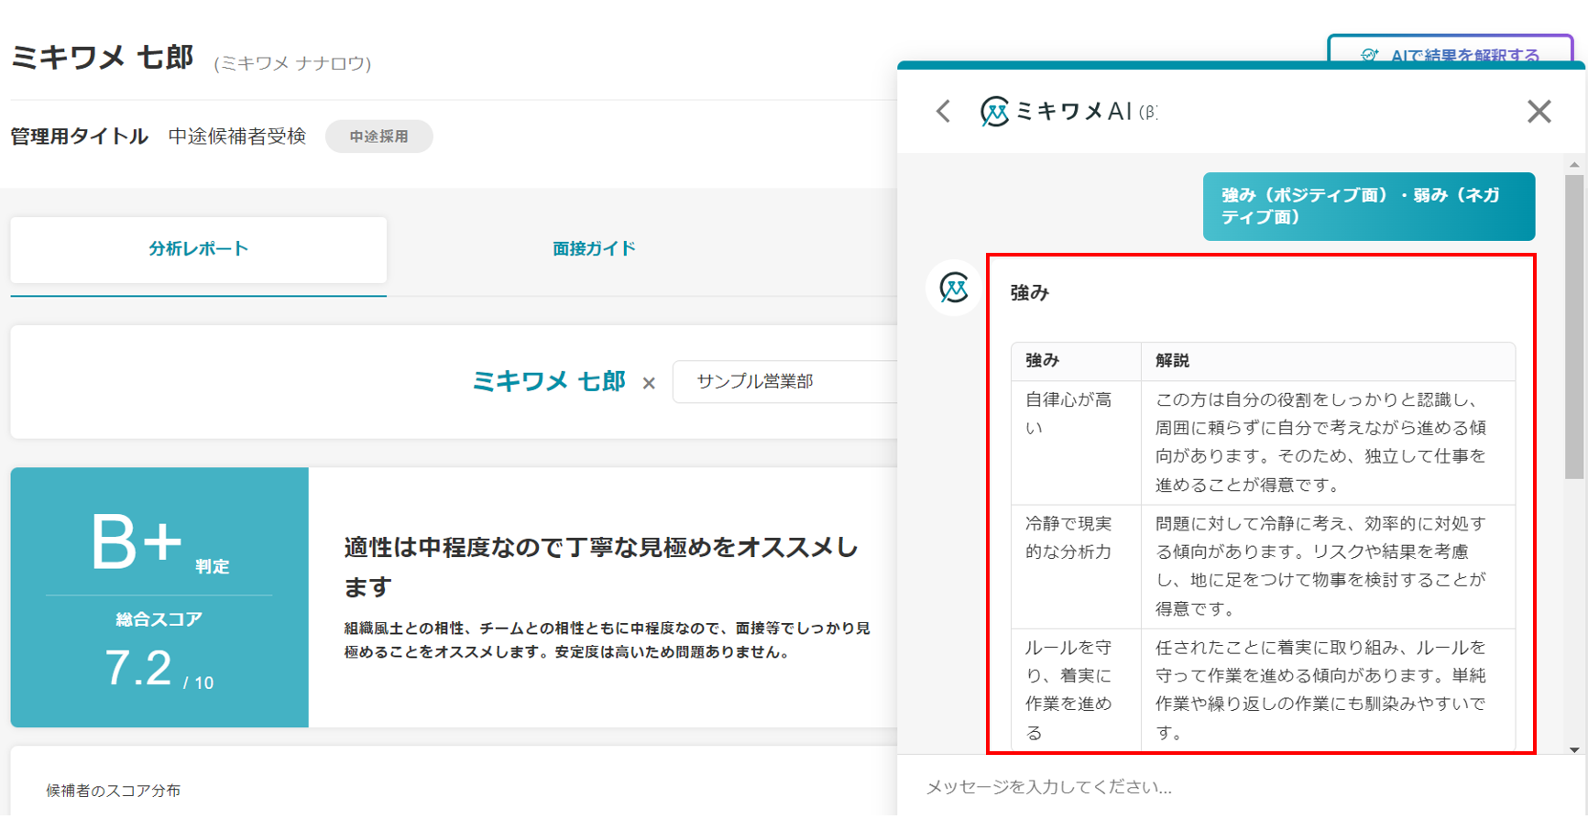1588x830 pixels.
Task: Open the 面接ガイド tab
Action: click(x=594, y=249)
